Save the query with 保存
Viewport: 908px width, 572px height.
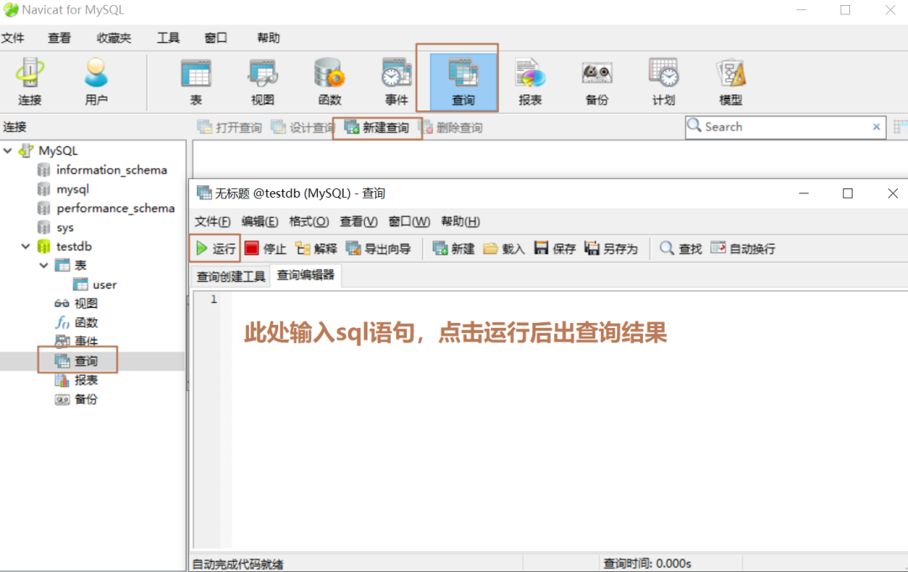coord(555,249)
